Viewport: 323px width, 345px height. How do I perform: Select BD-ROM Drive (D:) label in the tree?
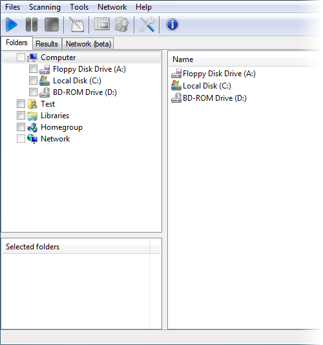(85, 92)
